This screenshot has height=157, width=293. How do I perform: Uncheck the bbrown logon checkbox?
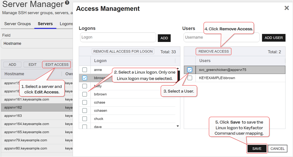[x=85, y=78]
